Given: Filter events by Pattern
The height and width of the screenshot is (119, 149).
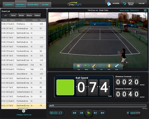Looking at the screenshot, I should click(x=37, y=15).
